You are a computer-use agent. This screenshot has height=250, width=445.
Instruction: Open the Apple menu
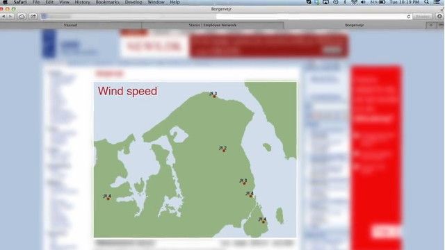(x=5, y=2)
